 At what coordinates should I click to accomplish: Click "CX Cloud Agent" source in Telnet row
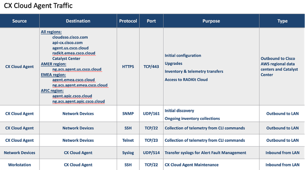pyautogui.click(x=19, y=140)
